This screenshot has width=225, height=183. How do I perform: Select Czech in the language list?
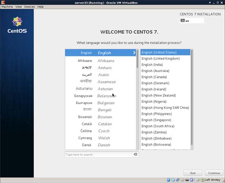[x=101, y=131]
